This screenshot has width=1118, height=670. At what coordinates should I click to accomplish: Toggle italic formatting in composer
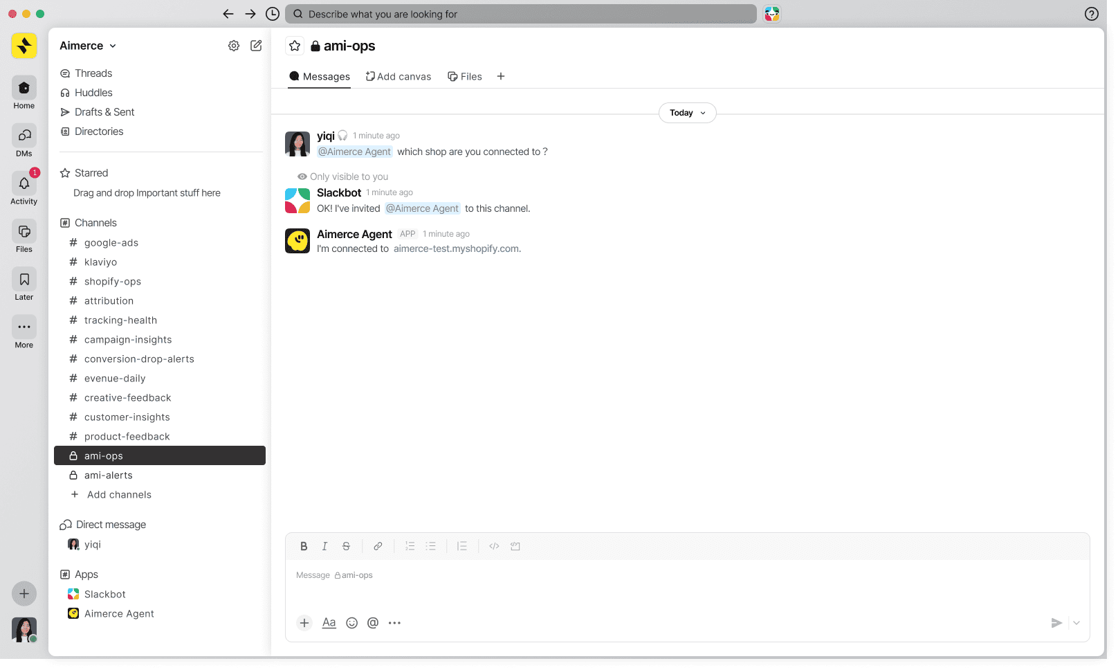tap(324, 546)
